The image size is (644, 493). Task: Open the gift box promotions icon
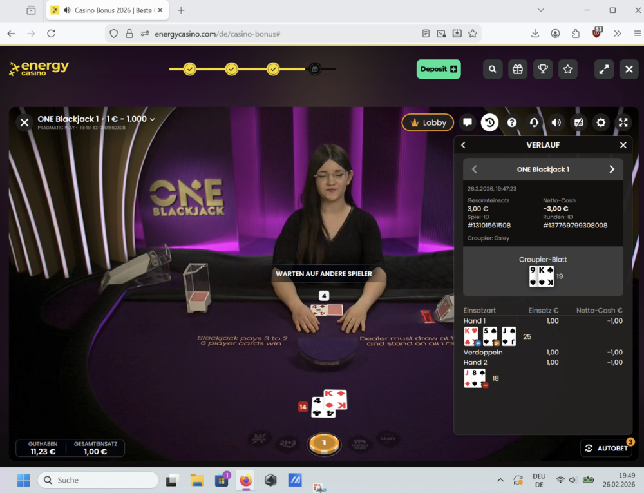pos(518,70)
